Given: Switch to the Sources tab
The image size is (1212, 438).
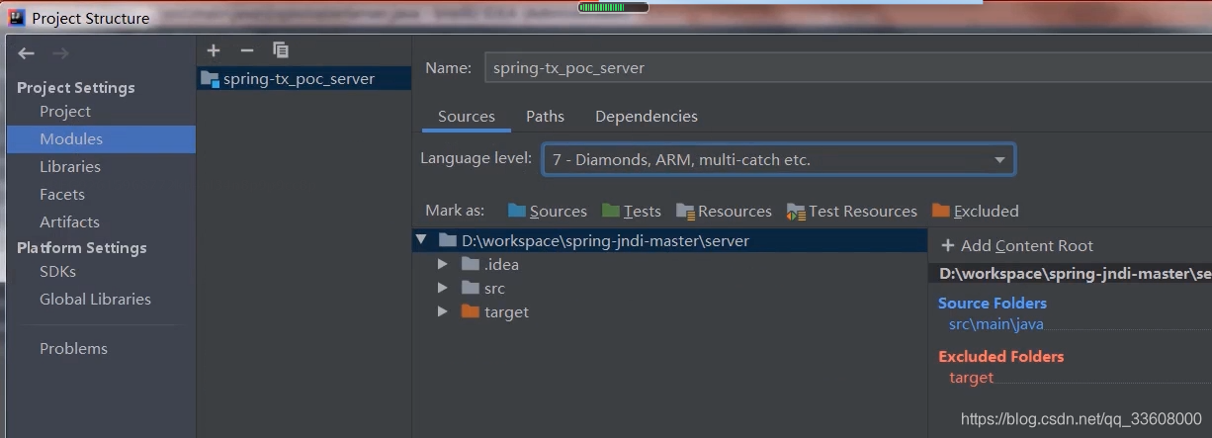Looking at the screenshot, I should pyautogui.click(x=467, y=117).
